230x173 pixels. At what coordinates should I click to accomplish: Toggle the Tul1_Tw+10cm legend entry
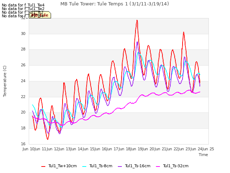pos(59,166)
